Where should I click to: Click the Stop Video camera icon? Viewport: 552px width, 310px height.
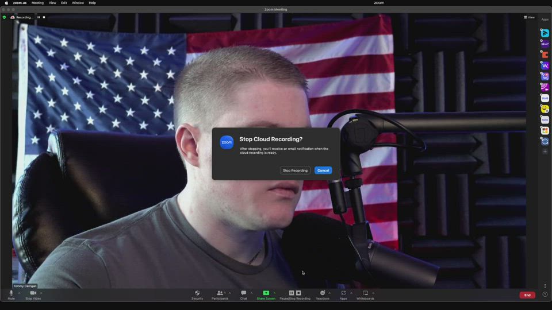pyautogui.click(x=33, y=293)
